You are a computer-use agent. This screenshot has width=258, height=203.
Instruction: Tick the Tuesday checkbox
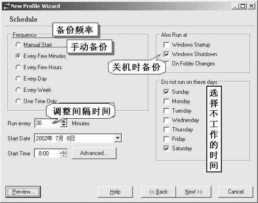click(166, 111)
